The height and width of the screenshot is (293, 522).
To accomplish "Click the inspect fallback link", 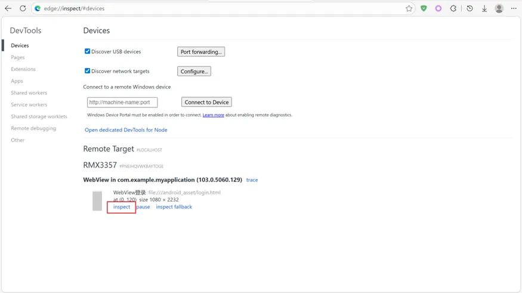I will [174, 206].
